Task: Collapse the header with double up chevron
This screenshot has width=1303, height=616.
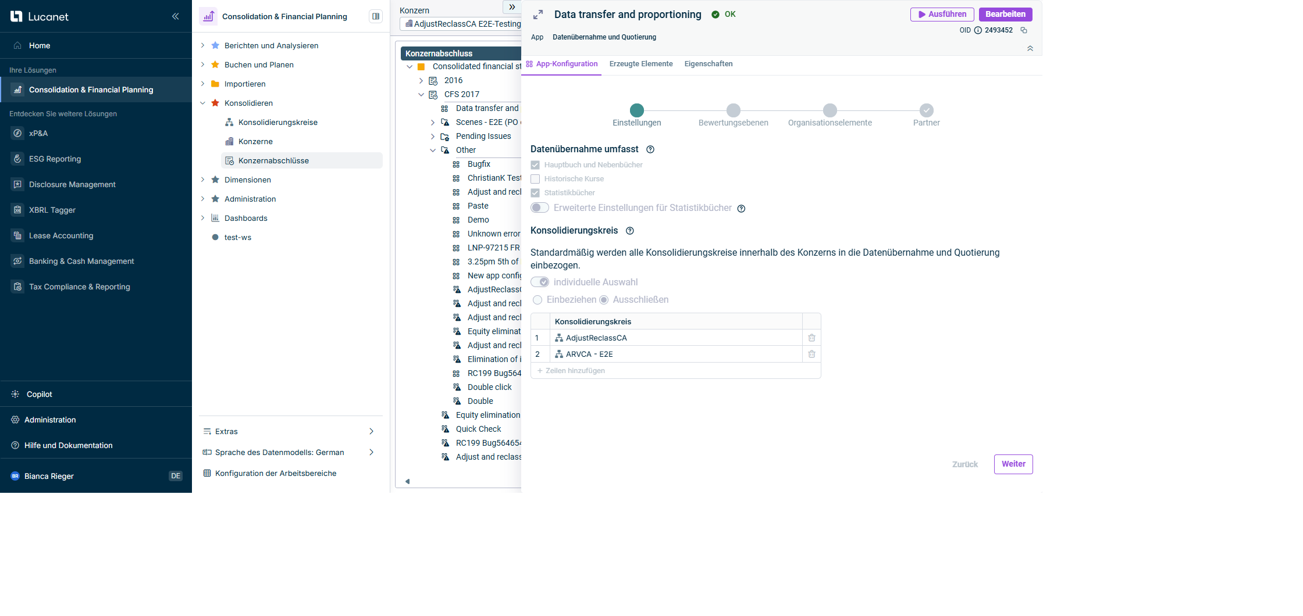Action: click(1030, 48)
